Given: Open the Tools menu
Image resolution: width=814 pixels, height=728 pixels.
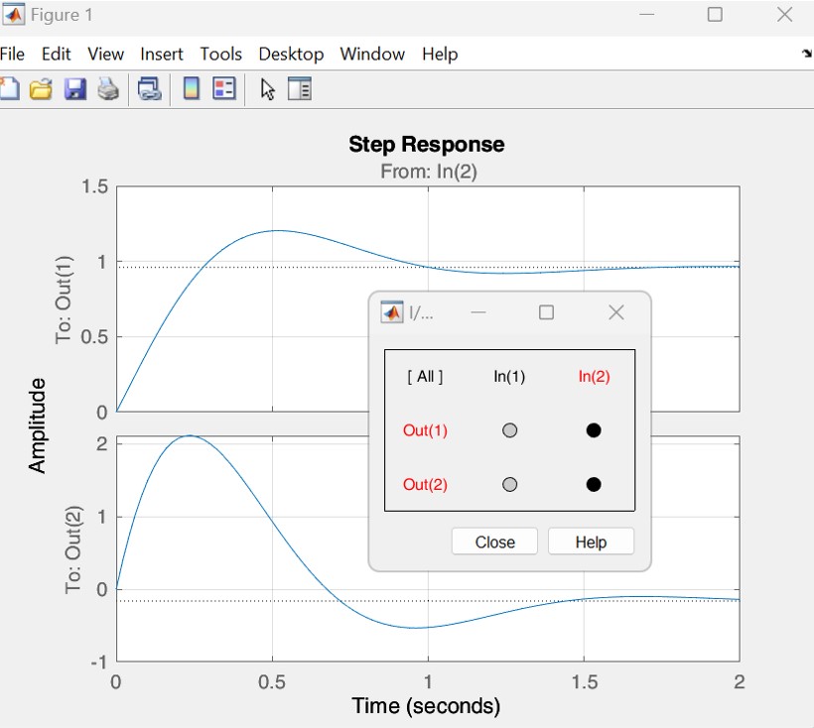Looking at the screenshot, I should click(220, 54).
